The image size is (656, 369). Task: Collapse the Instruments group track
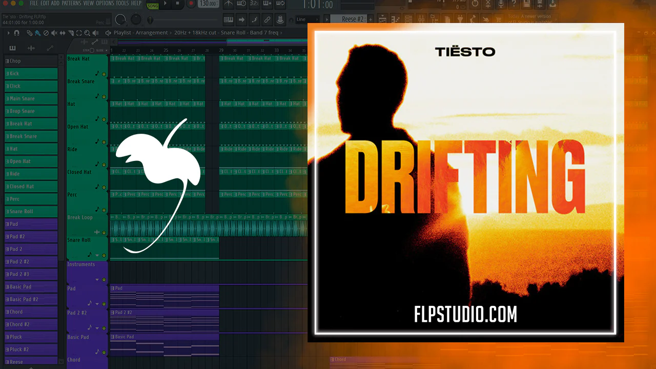point(97,280)
